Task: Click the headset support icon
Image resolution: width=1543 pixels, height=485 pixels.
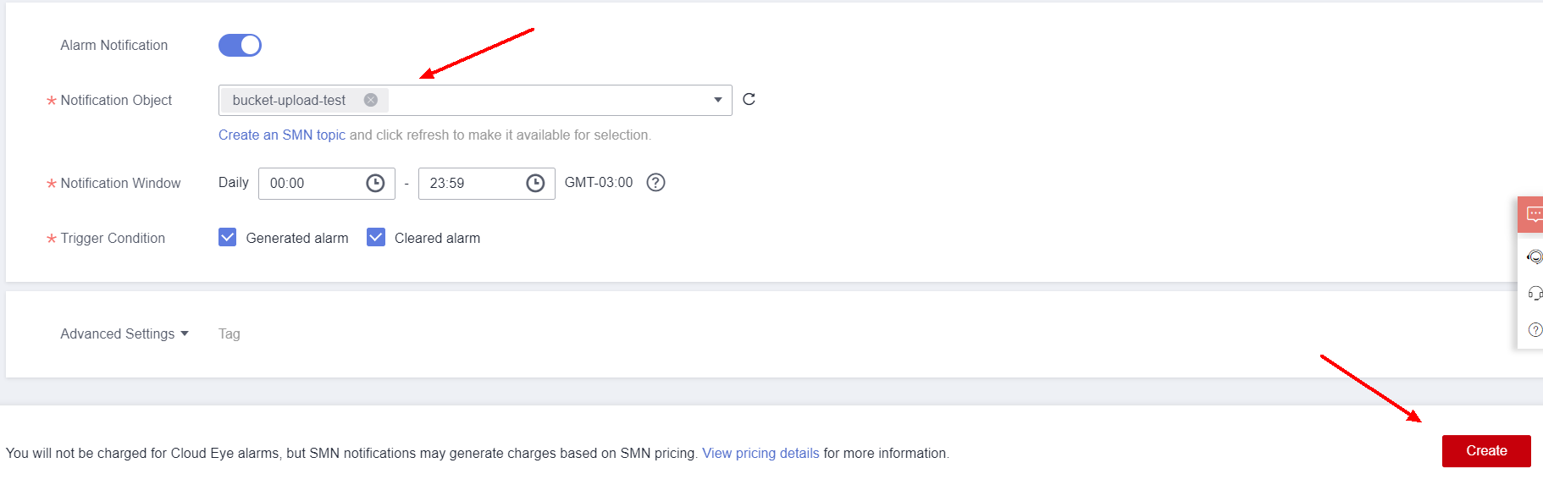Action: click(x=1535, y=294)
